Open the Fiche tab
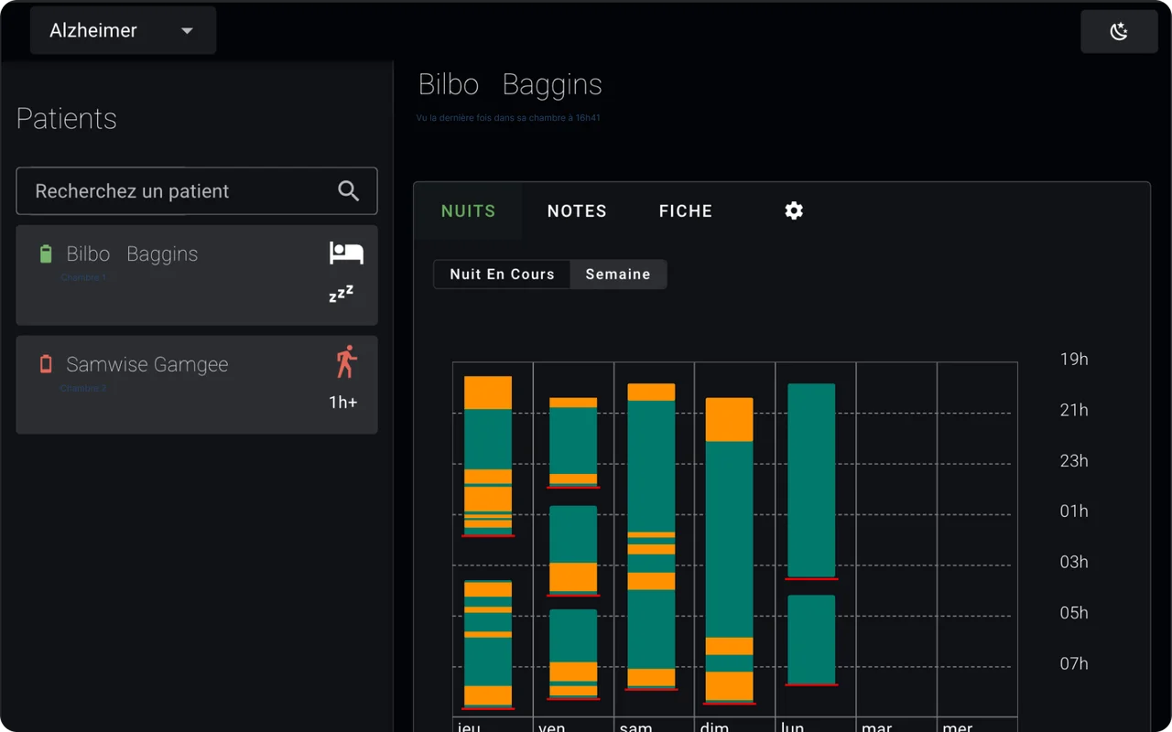The width and height of the screenshot is (1172, 732). [x=685, y=211]
